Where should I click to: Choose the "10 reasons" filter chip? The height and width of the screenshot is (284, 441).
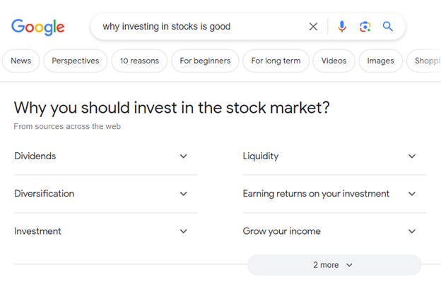[x=139, y=61]
